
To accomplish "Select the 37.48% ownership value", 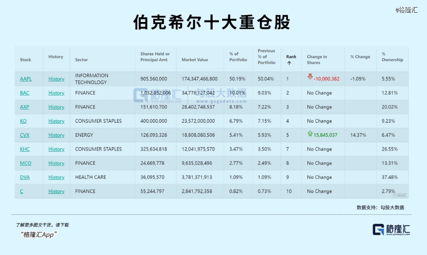I will (389, 177).
